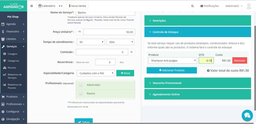Toggle the Raiane professional checkbox
Viewport: 256px width, 124px height.
tap(81, 93)
